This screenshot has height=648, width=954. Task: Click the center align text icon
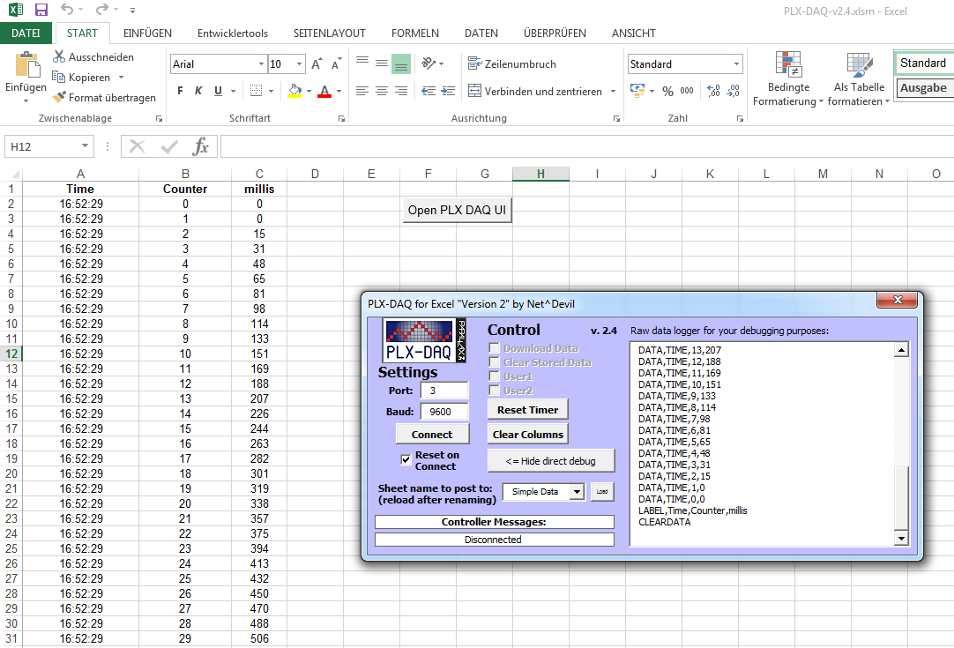pyautogui.click(x=382, y=92)
